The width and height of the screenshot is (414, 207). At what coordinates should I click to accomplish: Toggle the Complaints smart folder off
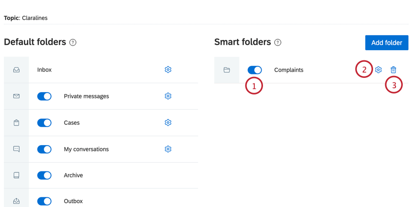[x=255, y=70]
